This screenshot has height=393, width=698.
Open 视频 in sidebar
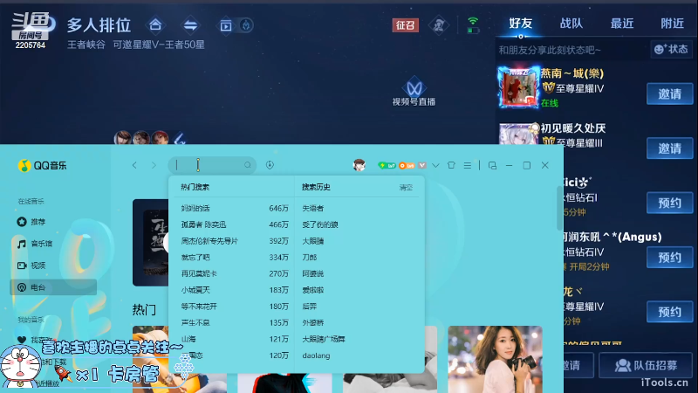(x=31, y=265)
